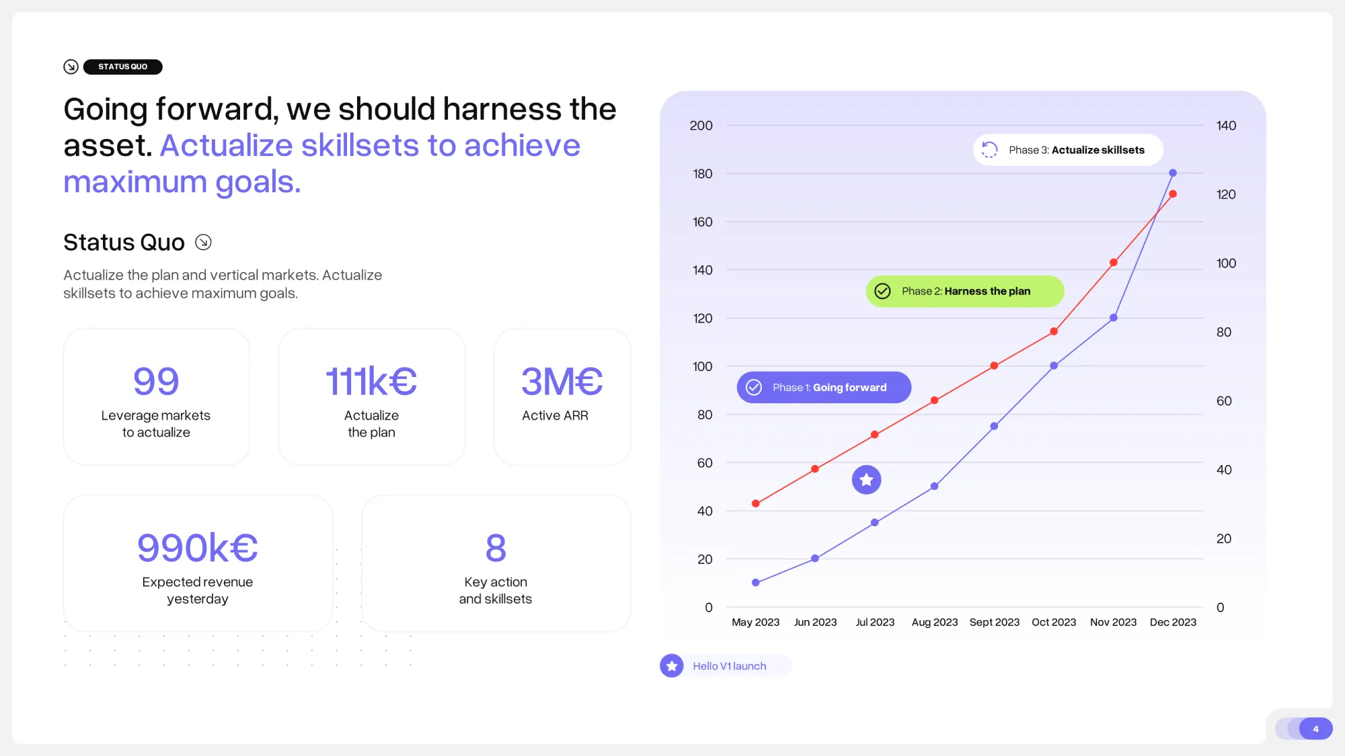The width and height of the screenshot is (1345, 756).
Task: Open the 99 Leverage markets card
Action: click(156, 397)
